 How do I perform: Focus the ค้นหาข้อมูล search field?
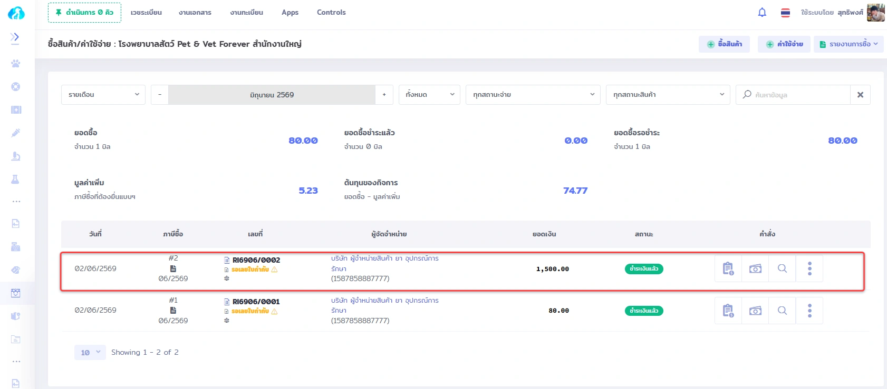coord(793,95)
